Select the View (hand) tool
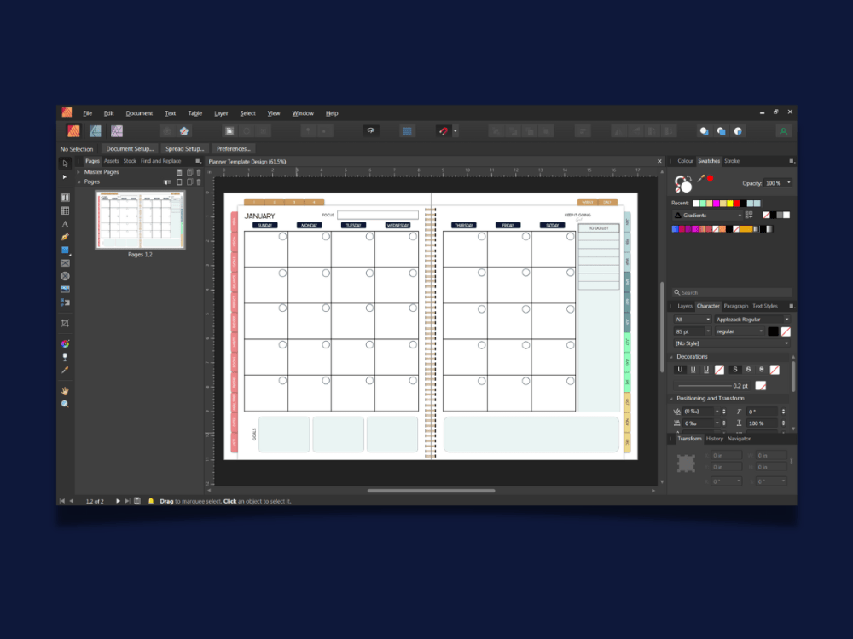Viewport: 853px width, 639px height. click(65, 391)
